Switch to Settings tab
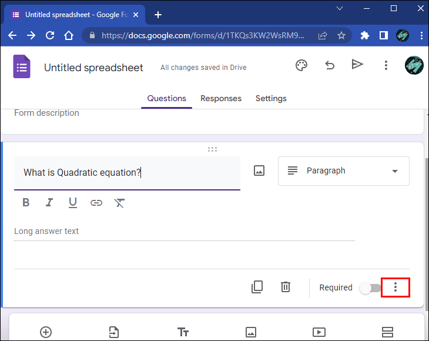The width and height of the screenshot is (429, 341). click(271, 98)
